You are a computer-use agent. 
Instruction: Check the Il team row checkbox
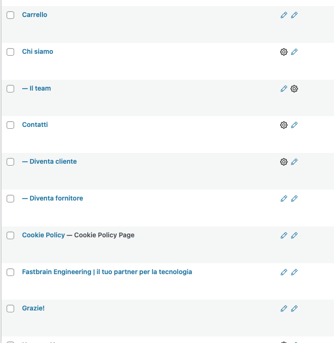[10, 89]
